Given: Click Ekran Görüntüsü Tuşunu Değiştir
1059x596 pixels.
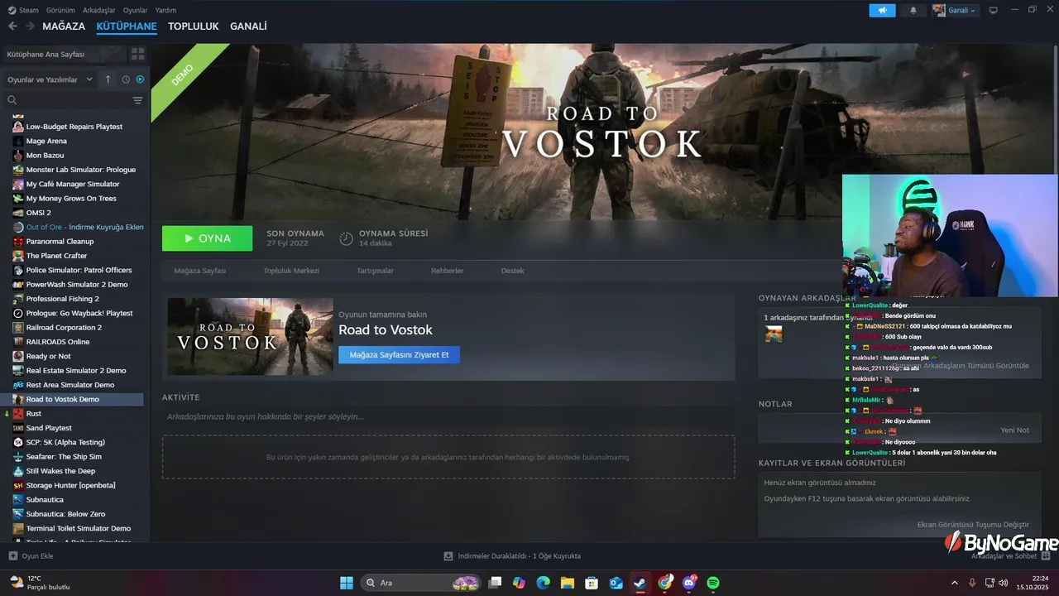Looking at the screenshot, I should [x=973, y=525].
